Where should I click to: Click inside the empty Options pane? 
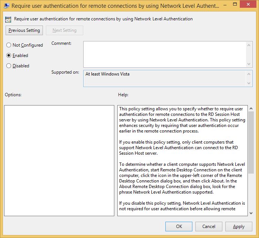click(x=59, y=160)
